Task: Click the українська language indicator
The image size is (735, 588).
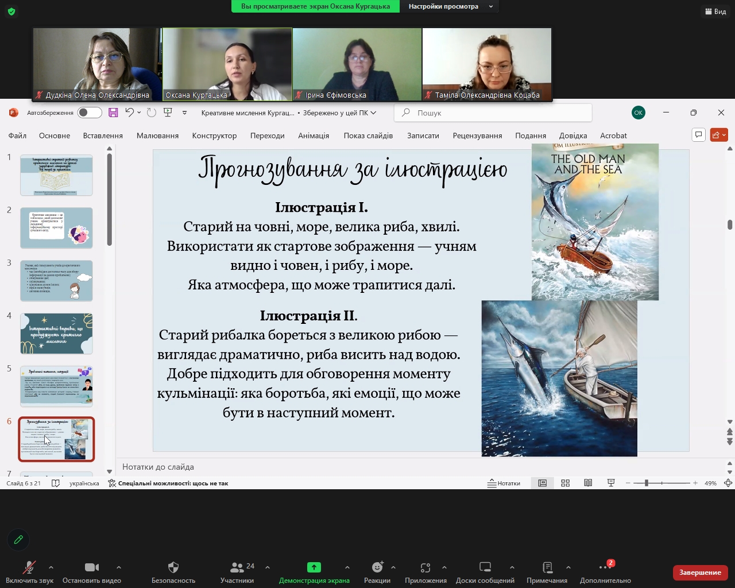Action: click(84, 483)
